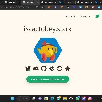This screenshot has height=102, width=102.
Task: Click the verified Twitter icon under the avatar
Action: [28, 69]
